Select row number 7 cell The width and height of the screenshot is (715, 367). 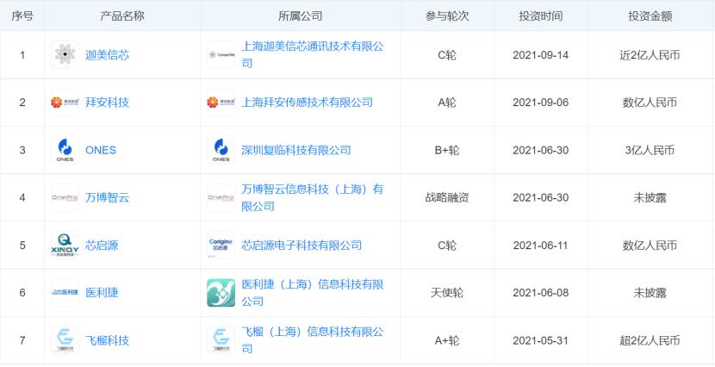coord(22,340)
